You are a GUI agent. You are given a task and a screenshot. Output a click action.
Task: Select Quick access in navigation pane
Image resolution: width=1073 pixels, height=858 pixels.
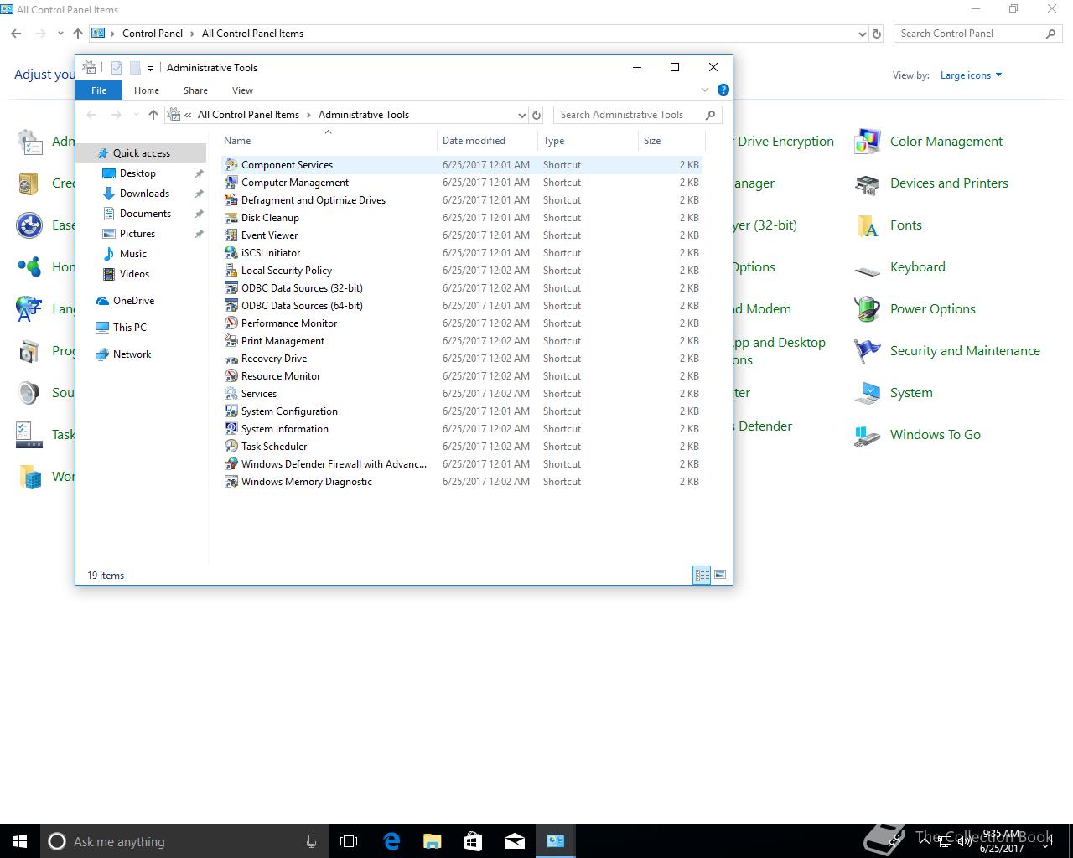[141, 153]
